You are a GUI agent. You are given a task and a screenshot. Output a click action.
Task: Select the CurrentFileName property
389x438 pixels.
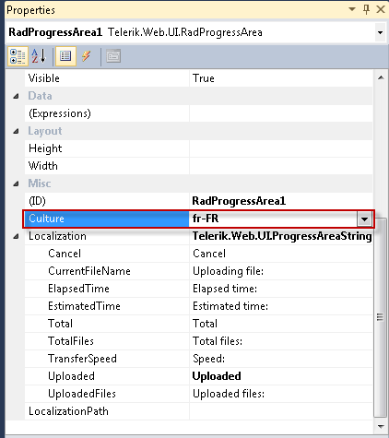coord(89,271)
